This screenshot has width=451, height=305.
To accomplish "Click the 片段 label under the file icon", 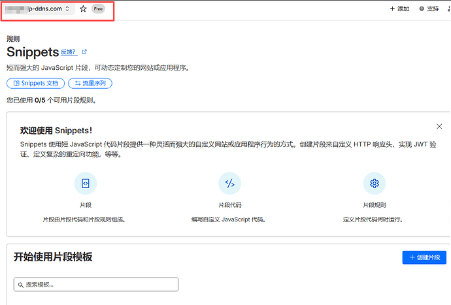I will click(x=86, y=205).
